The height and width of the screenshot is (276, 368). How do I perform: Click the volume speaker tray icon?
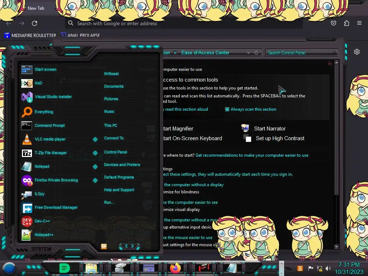click(328, 268)
